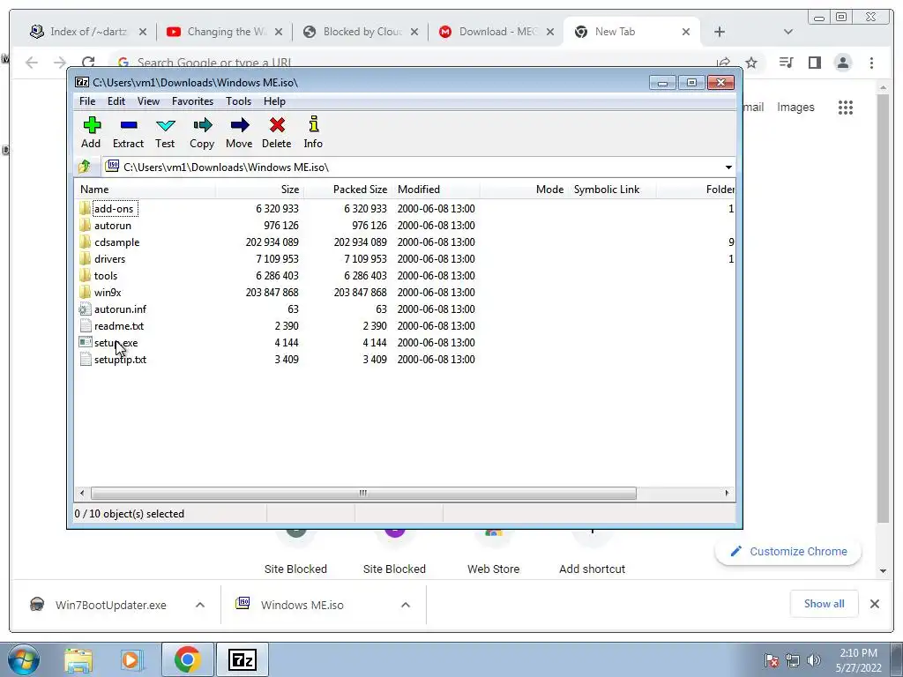Click the readme.txt file icon
This screenshot has width=903, height=677.
pos(86,326)
